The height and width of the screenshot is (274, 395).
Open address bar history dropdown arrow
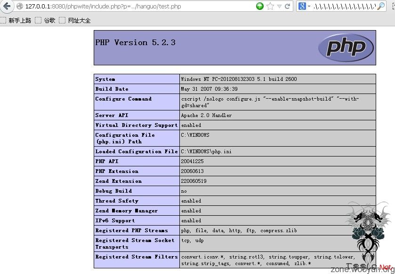point(279,7)
